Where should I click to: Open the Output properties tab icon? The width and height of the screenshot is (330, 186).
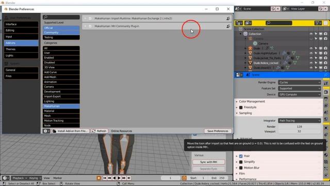(326, 99)
